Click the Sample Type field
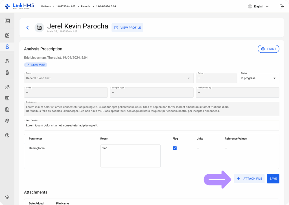Image resolution: width=289 pixels, height=205 pixels. [152, 92]
